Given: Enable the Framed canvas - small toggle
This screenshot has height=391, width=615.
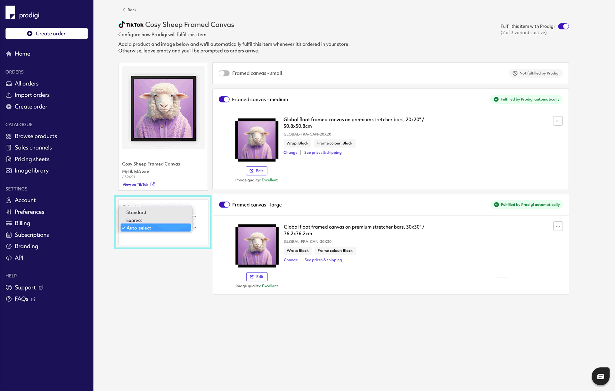Looking at the screenshot, I should pyautogui.click(x=224, y=73).
